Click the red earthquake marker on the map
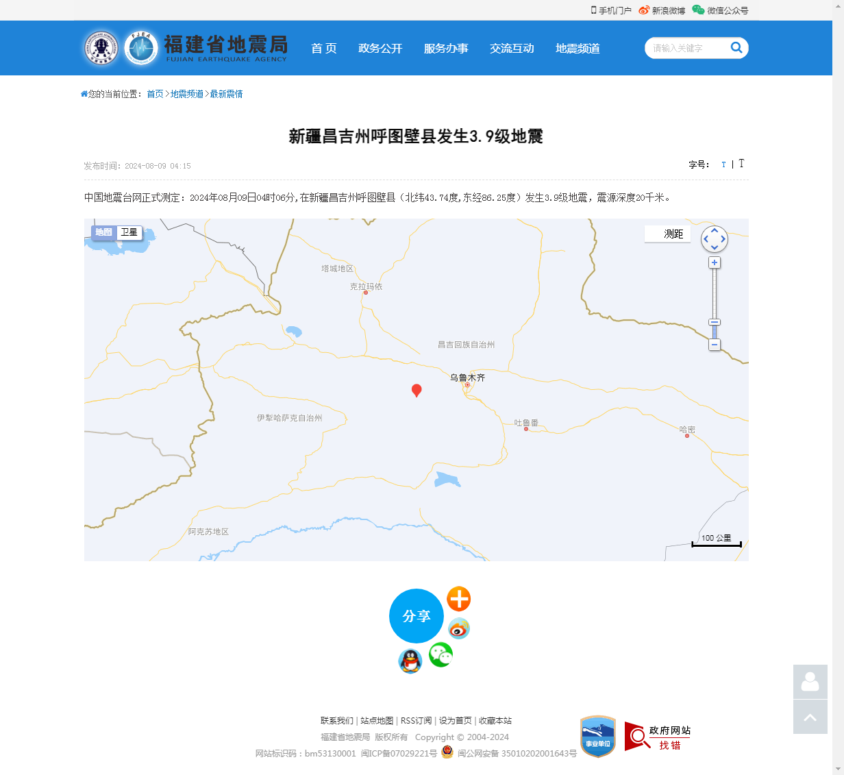The image size is (844, 775). (417, 391)
